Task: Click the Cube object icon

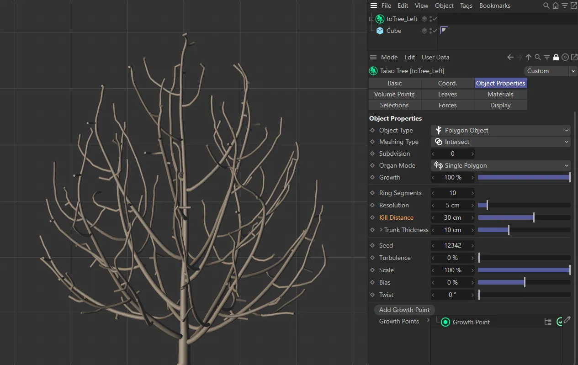Action: pos(380,31)
